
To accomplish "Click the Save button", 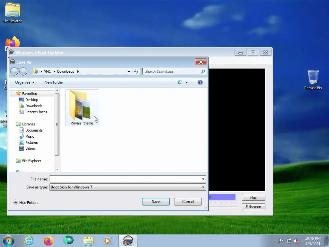I will click(x=156, y=202).
